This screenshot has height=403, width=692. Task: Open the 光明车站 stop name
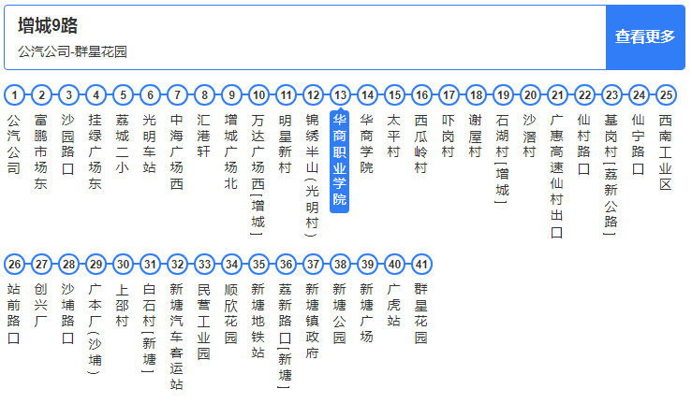coord(150,144)
